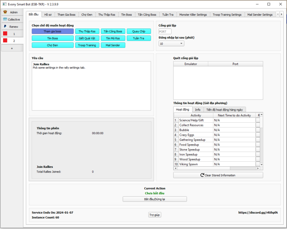Click the refresh icon on Clear Stored Information
287x229 pixels.
tap(202, 175)
